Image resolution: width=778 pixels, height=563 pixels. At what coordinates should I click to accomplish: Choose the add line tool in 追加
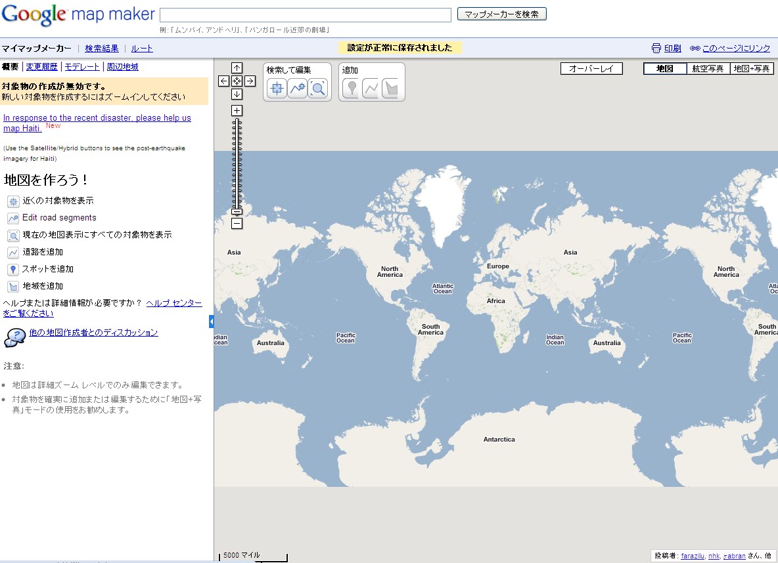[371, 88]
